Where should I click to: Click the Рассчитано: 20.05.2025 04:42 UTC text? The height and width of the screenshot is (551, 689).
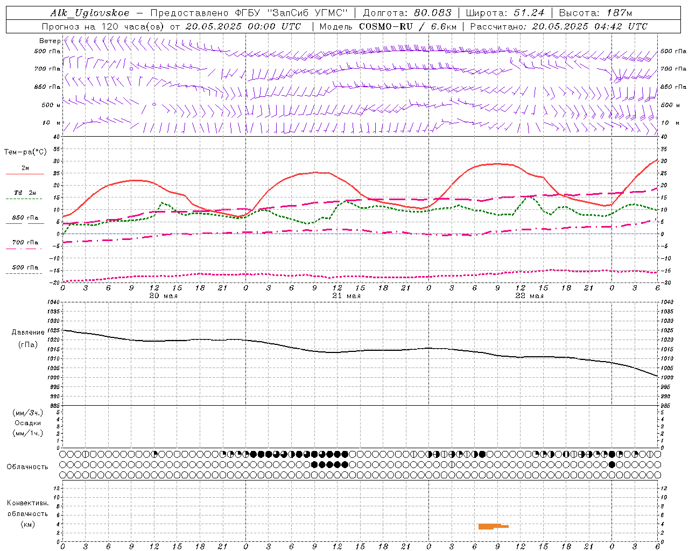click(559, 26)
